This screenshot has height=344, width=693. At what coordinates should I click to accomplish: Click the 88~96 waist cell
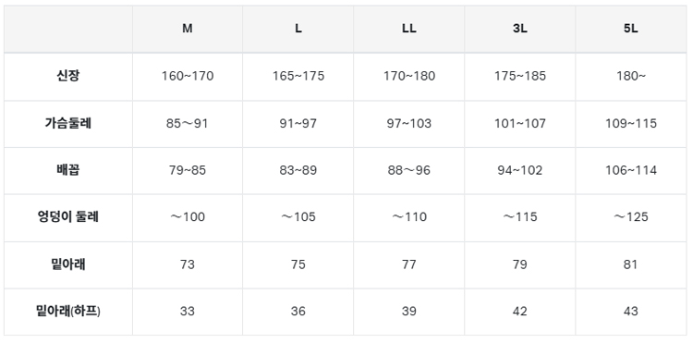pyautogui.click(x=408, y=170)
